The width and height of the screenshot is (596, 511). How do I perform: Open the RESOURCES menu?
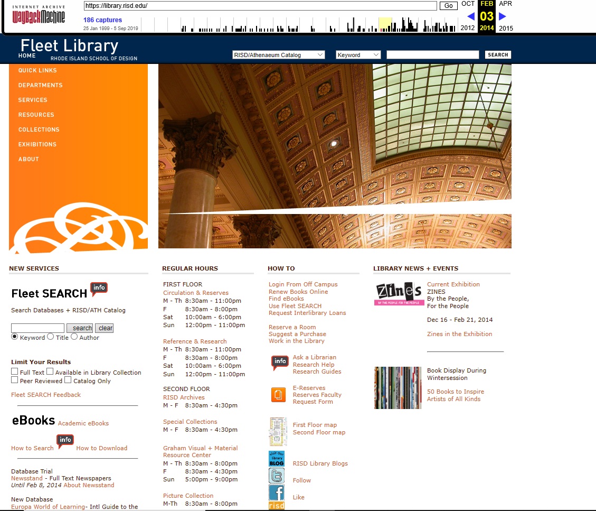[x=36, y=115]
